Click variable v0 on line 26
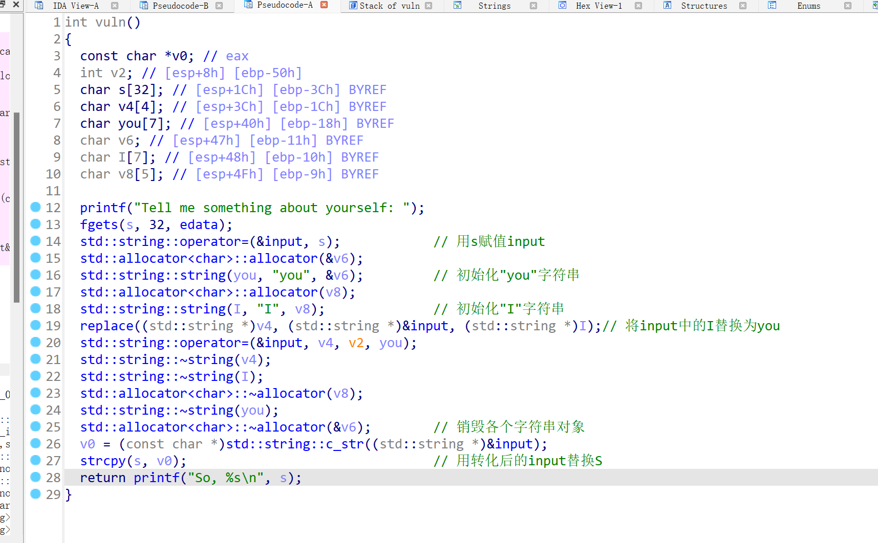The height and width of the screenshot is (543, 878). [88, 444]
